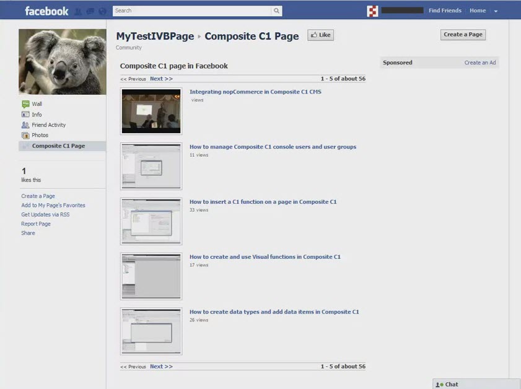
Task: Click the Wall icon in sidebar
Action: pyautogui.click(x=25, y=104)
